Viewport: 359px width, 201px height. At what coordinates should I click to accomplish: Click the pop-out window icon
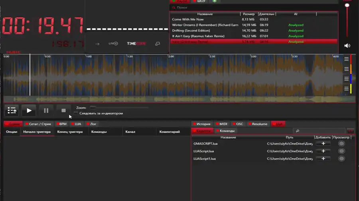(x=158, y=44)
